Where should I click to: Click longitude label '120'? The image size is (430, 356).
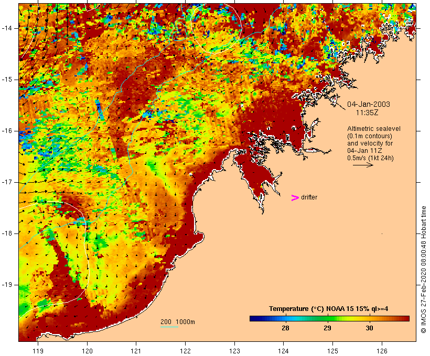[x=87, y=351]
